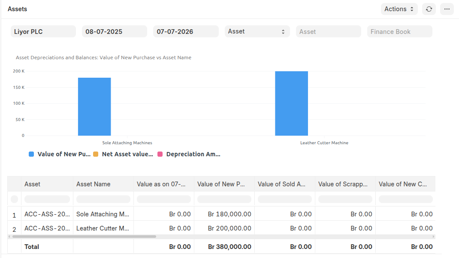Open the start date 08-07-2025 field

(114, 31)
